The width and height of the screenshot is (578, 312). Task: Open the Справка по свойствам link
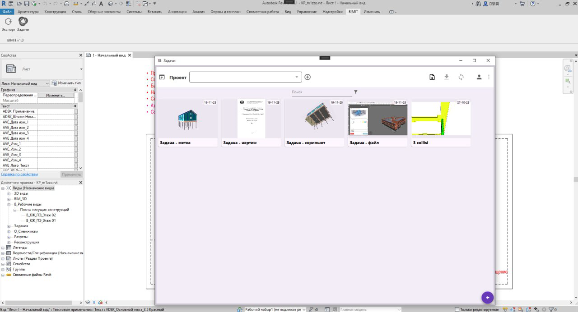[19, 174]
